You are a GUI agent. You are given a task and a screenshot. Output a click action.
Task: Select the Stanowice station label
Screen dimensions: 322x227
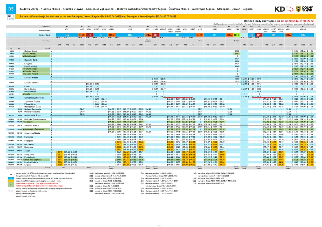click(28, 137)
